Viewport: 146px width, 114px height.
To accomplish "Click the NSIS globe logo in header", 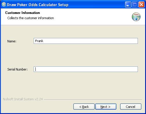I will click(x=136, y=17).
